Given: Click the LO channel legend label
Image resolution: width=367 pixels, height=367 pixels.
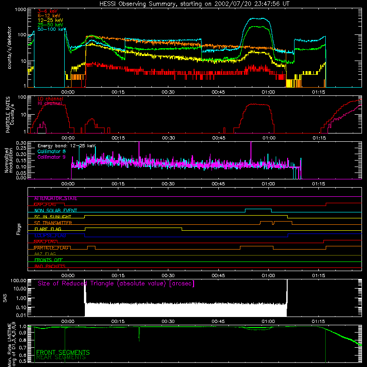Looking at the screenshot, I should pos(50,99).
